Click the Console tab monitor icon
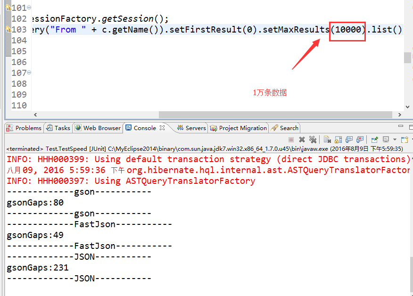 tap(129, 128)
